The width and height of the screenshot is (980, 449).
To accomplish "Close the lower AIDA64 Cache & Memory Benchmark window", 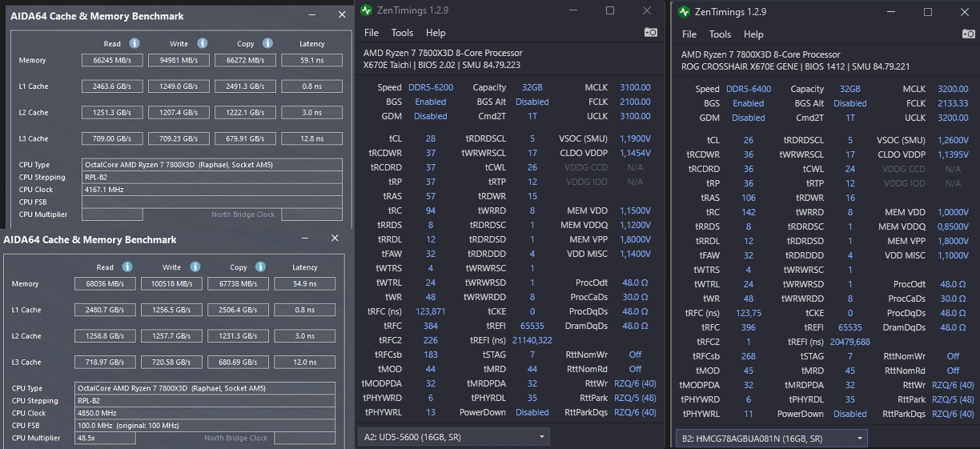I will click(x=335, y=239).
